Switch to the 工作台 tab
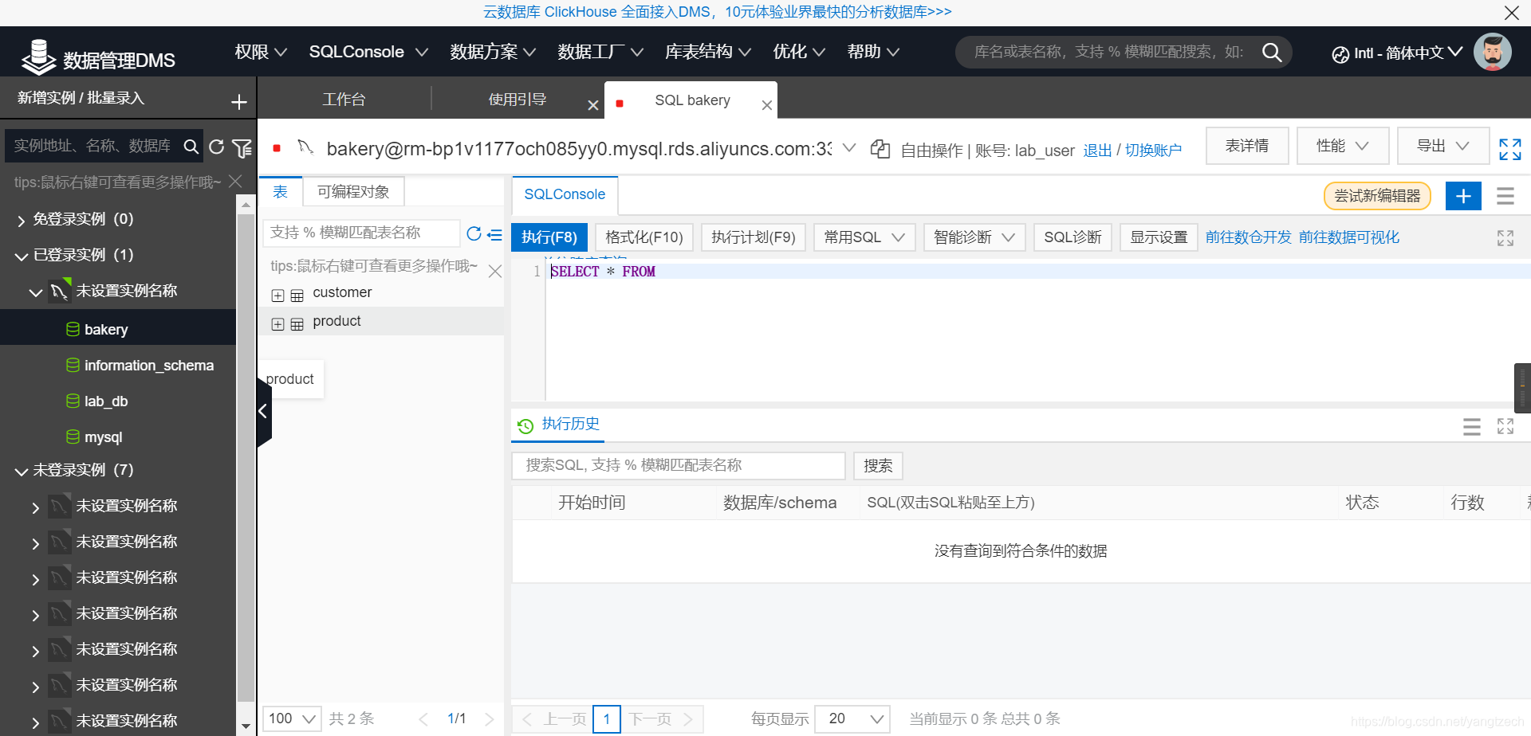Viewport: 1531px width, 736px height. point(344,100)
